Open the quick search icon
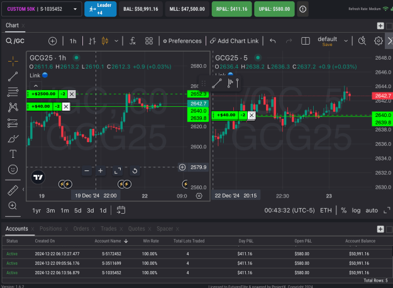Viewport: 393px width, 288px height. click(362, 41)
